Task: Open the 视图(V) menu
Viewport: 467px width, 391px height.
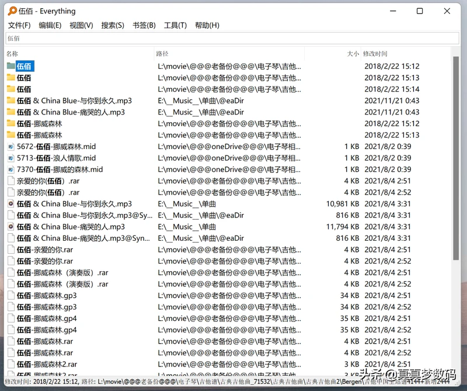Action: [x=81, y=25]
